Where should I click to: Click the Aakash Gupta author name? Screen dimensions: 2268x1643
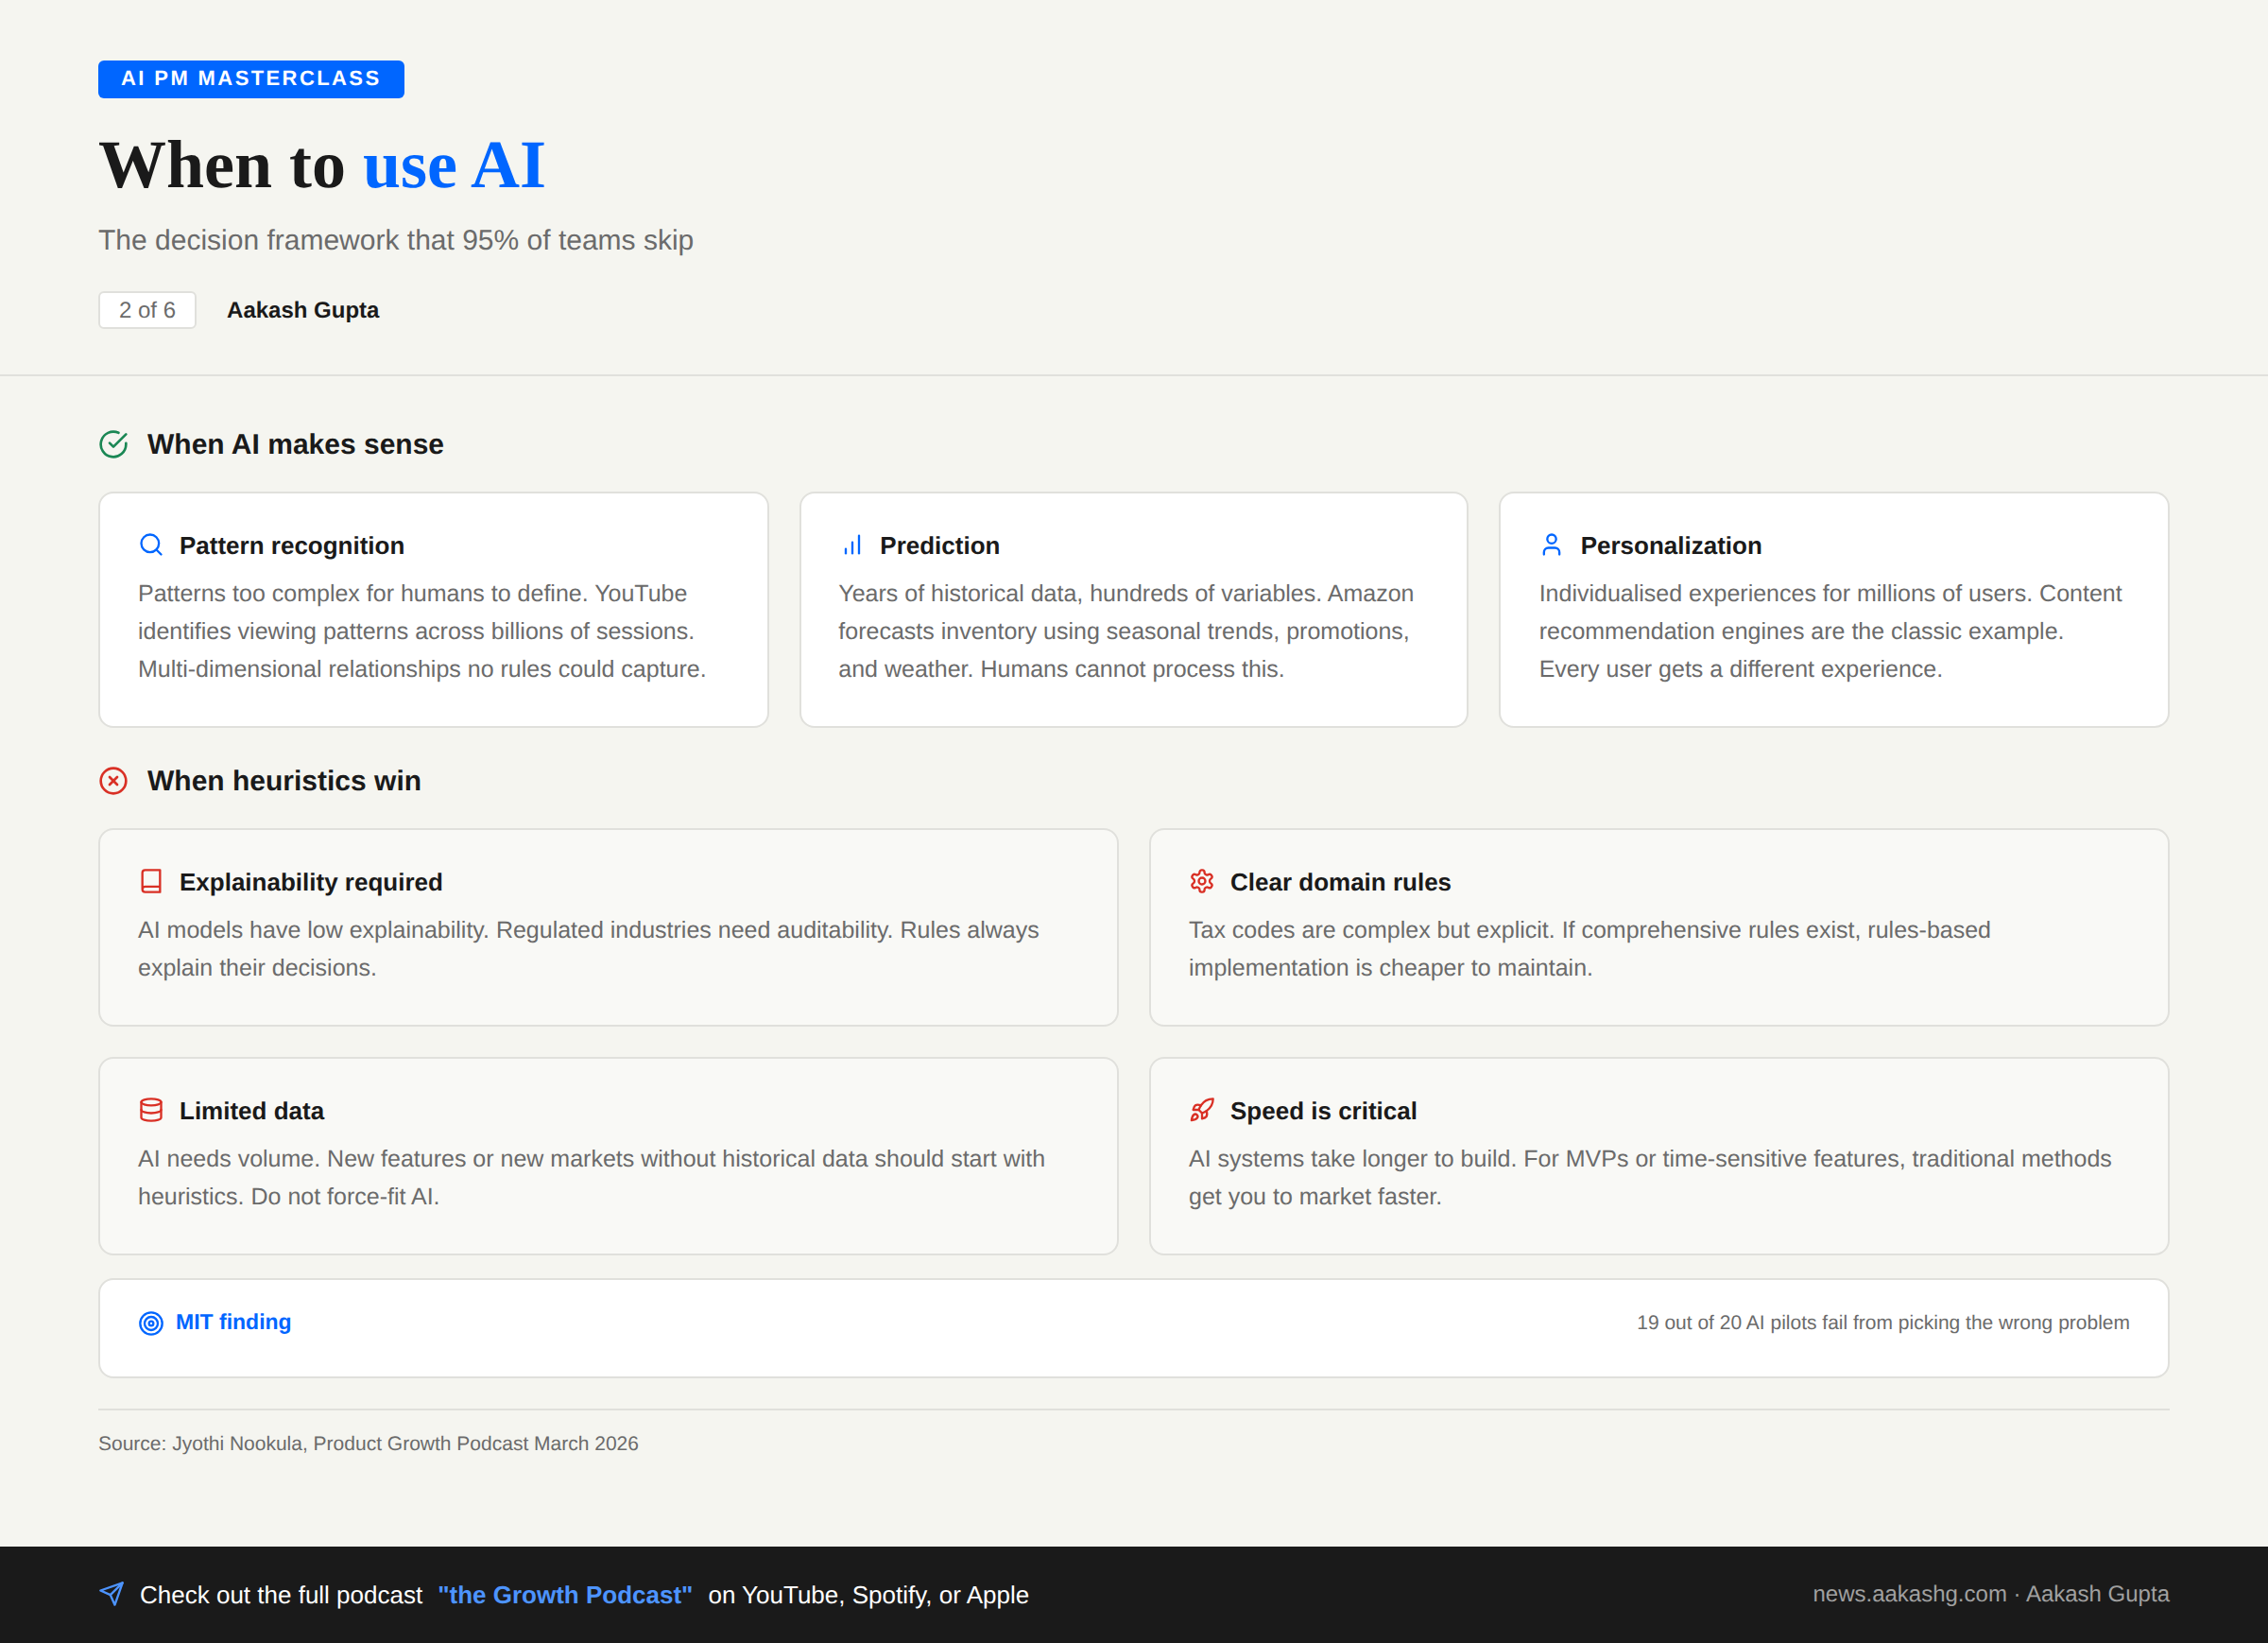pos(302,310)
